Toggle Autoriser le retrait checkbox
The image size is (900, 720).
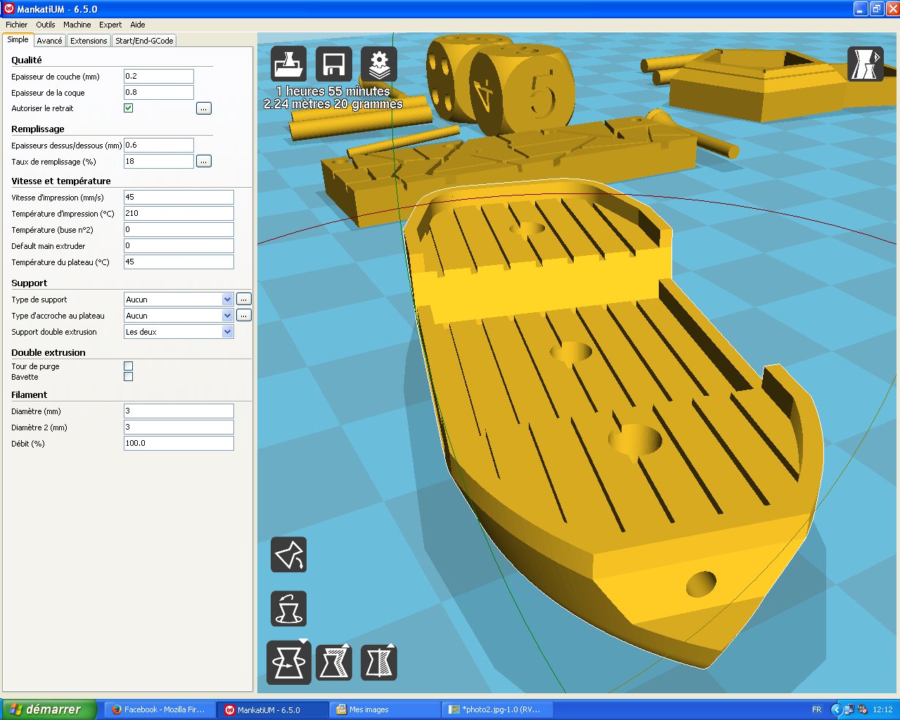click(129, 108)
